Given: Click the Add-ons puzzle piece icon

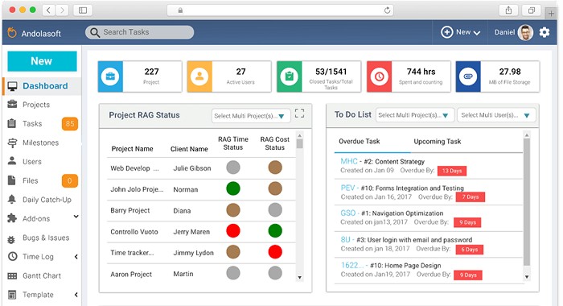Looking at the screenshot, I should [12, 218].
